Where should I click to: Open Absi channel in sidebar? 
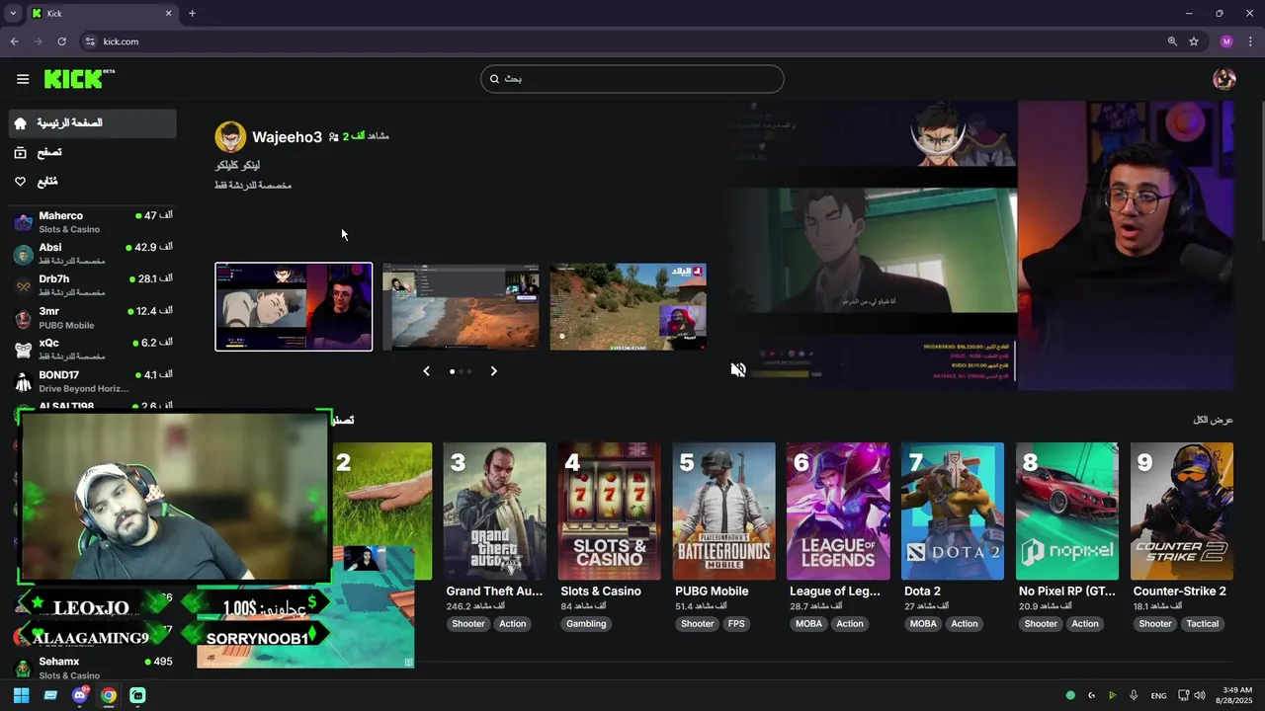pos(93,254)
